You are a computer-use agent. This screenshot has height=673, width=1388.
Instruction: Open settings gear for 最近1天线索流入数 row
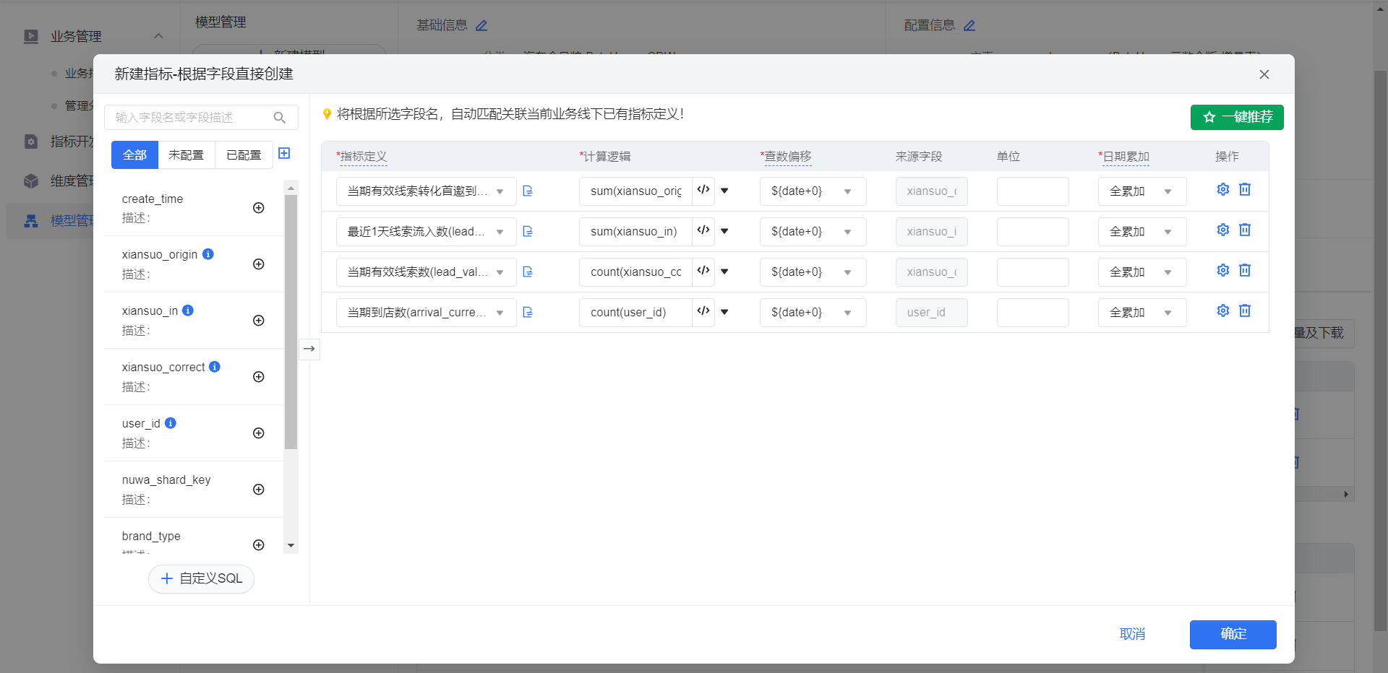tap(1223, 230)
